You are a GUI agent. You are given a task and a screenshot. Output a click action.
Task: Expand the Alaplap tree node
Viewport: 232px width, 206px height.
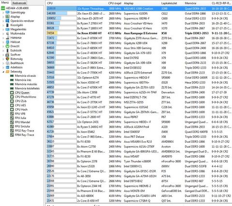[x=3, y=16]
